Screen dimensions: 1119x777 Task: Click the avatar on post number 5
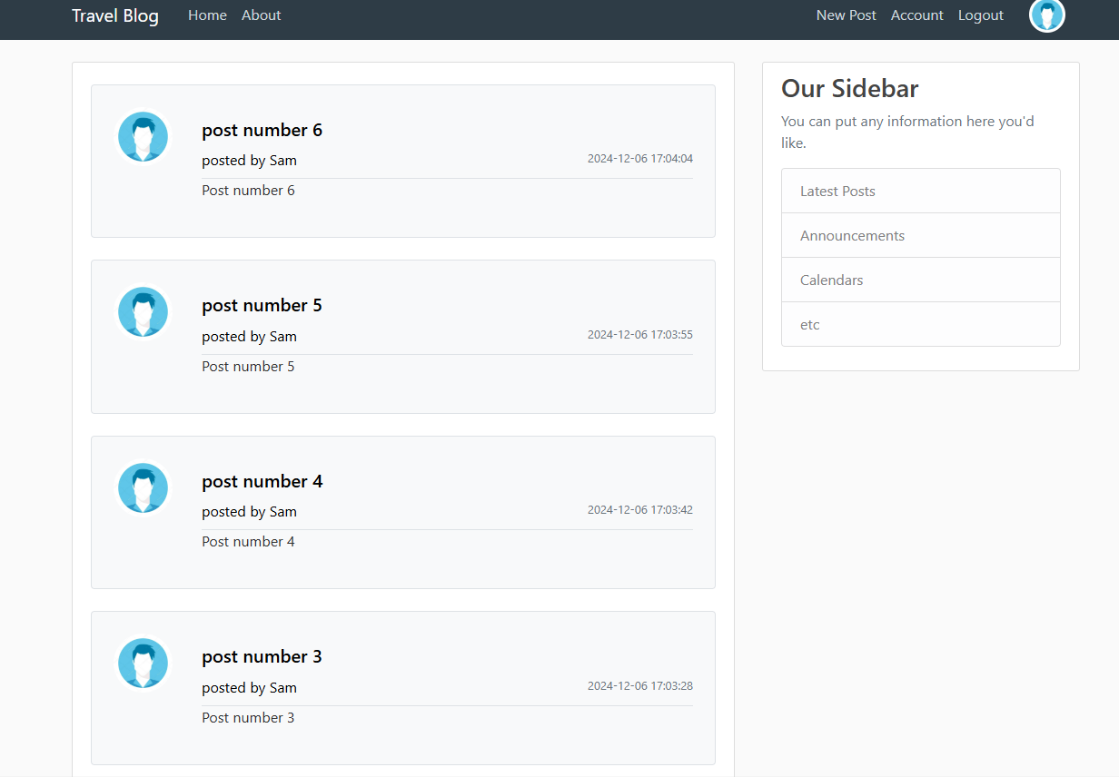[143, 312]
